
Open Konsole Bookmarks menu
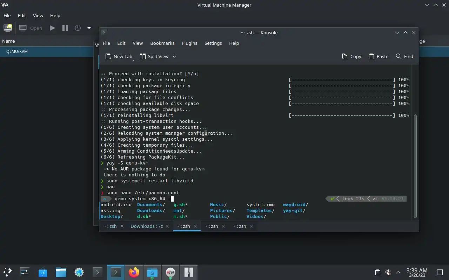[x=162, y=43]
